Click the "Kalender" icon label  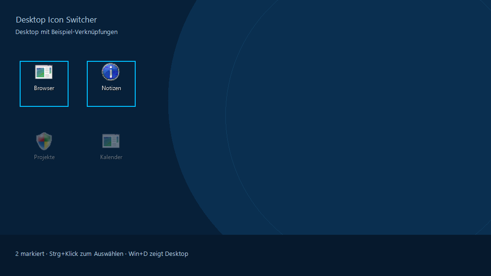pyautogui.click(x=111, y=157)
